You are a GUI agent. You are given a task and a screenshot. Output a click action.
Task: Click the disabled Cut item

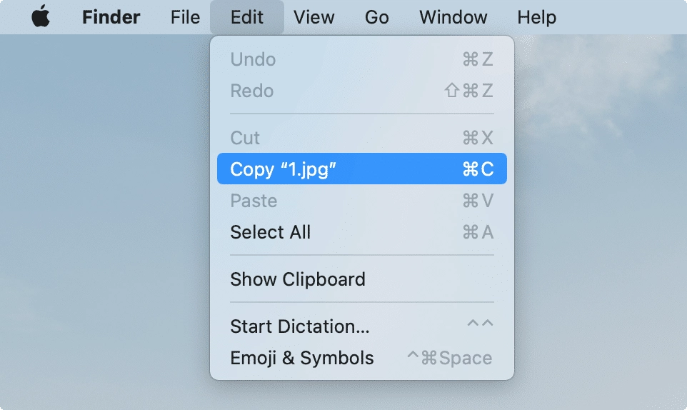(245, 138)
